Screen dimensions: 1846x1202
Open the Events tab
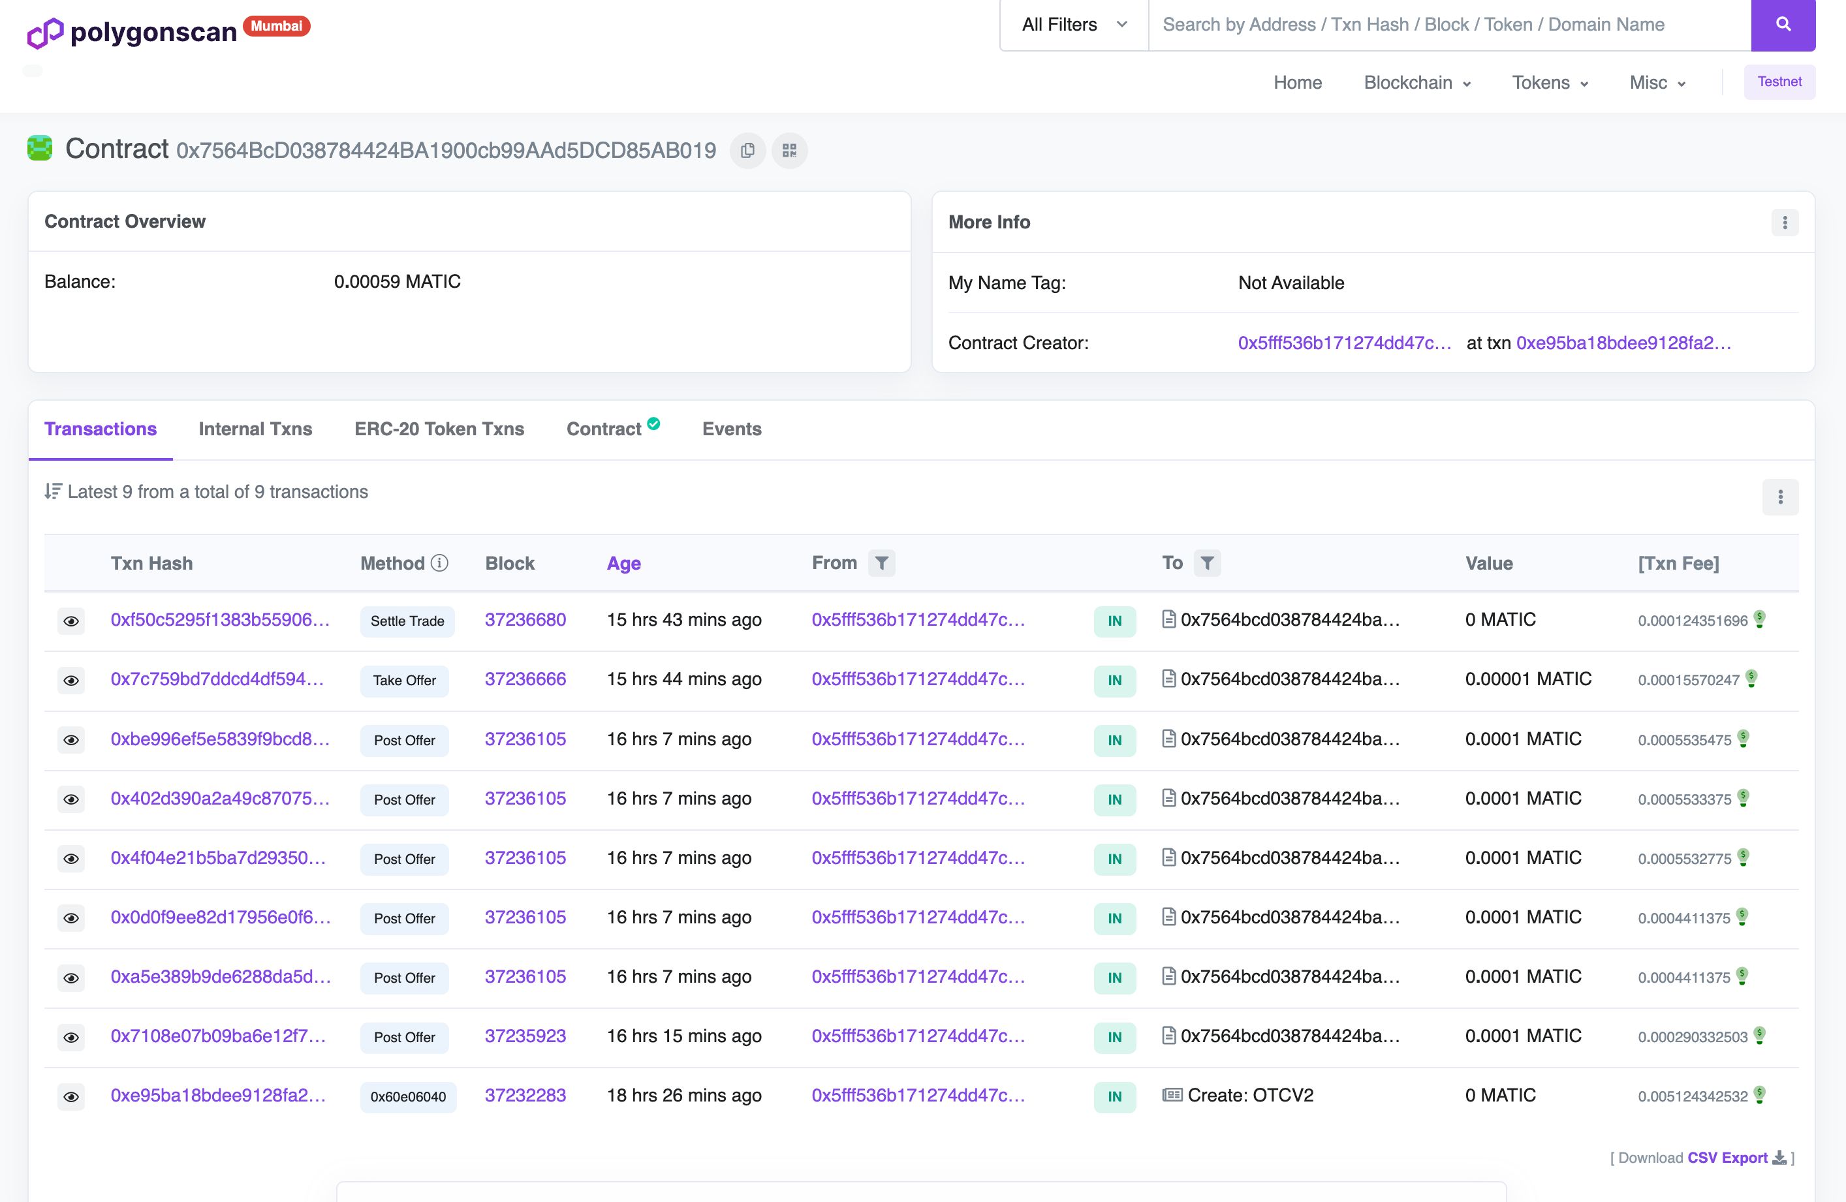732,429
